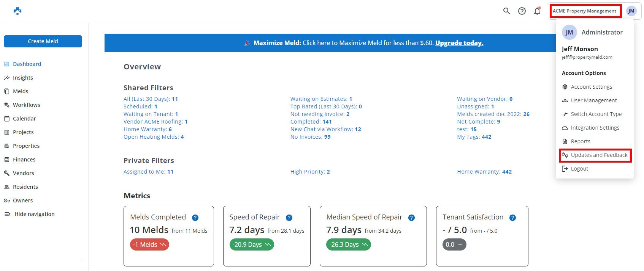
Task: Go to Vendors in sidebar
Action: (x=23, y=173)
